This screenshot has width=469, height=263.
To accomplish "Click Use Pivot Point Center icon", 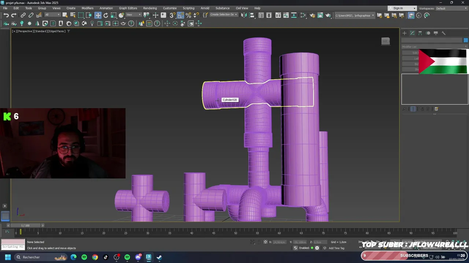I will pyautogui.click(x=147, y=15).
